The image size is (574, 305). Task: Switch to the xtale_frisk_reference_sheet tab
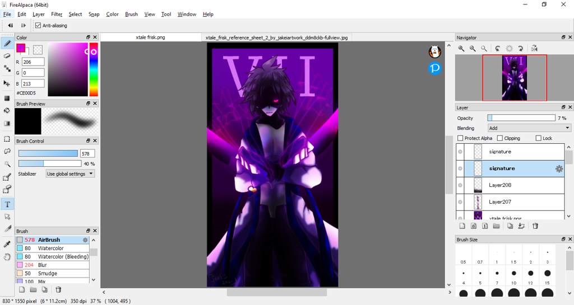point(277,37)
